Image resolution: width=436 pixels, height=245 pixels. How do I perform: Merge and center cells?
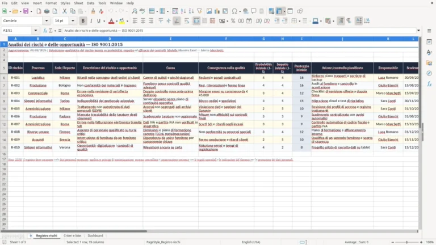(196, 21)
